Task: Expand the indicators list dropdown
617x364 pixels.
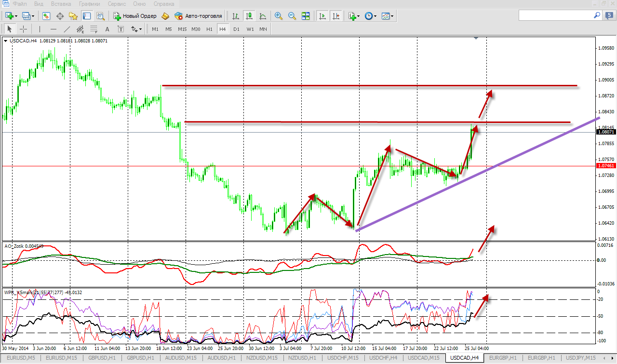Action: (358, 16)
